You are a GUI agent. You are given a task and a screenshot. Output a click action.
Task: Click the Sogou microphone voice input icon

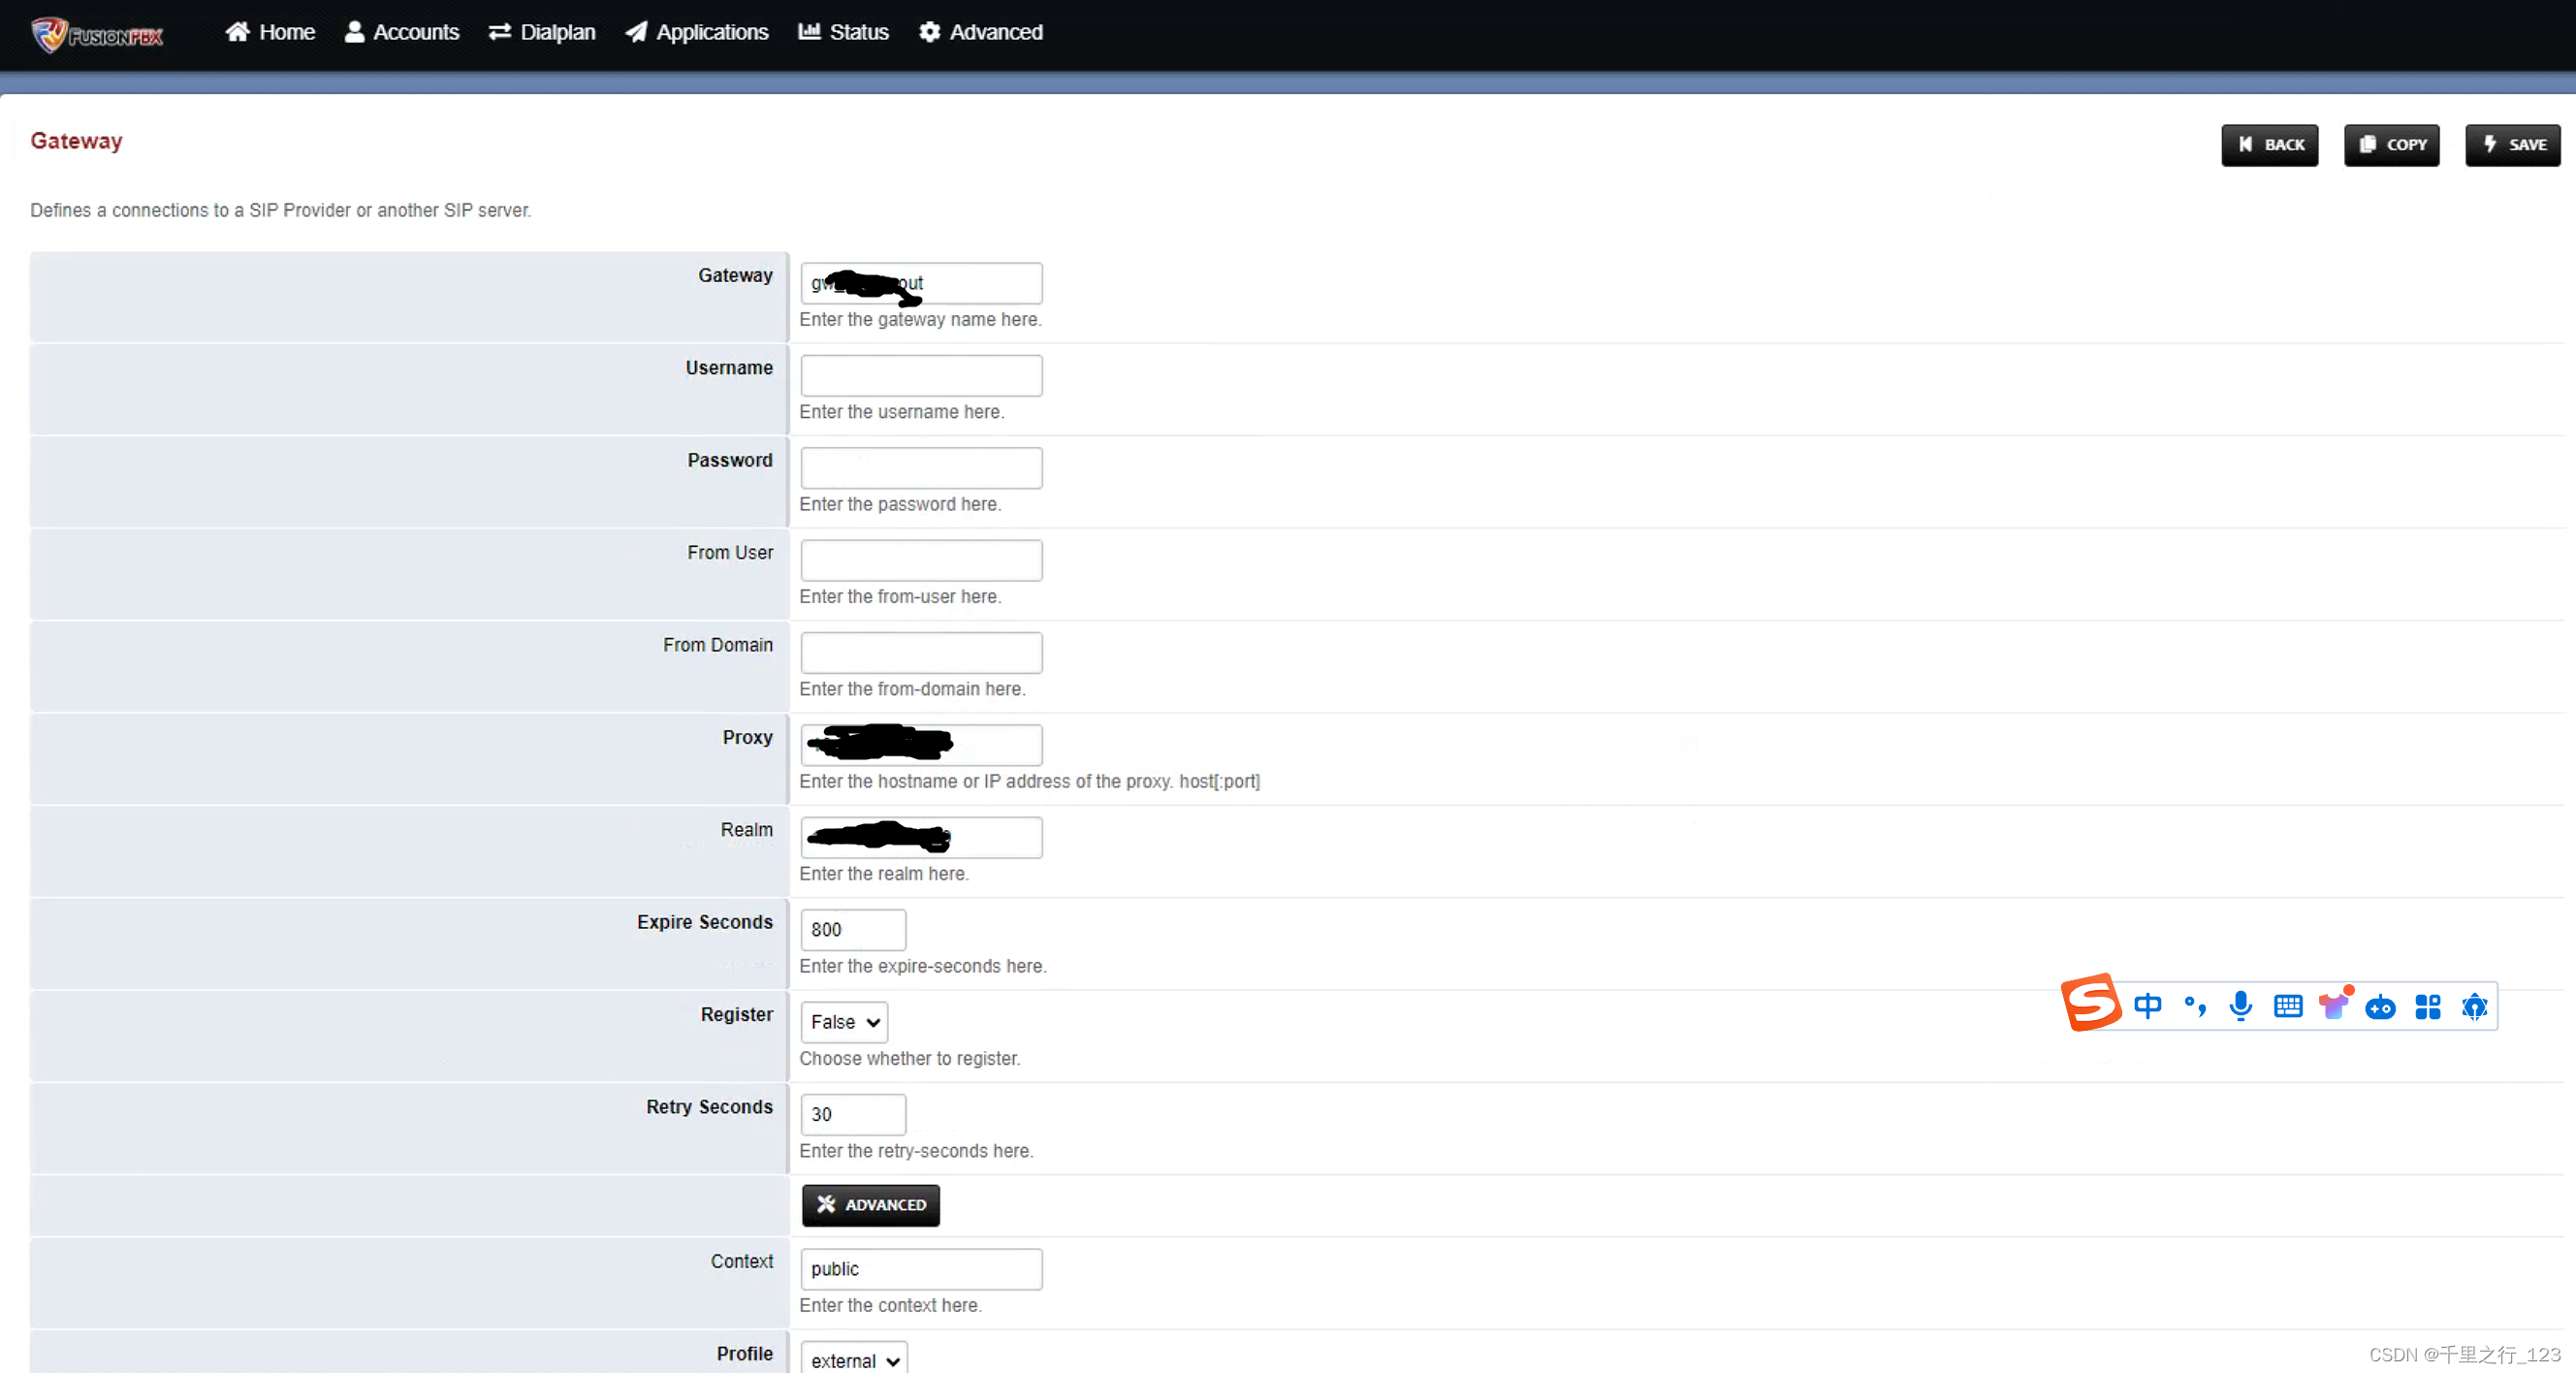tap(2240, 1006)
